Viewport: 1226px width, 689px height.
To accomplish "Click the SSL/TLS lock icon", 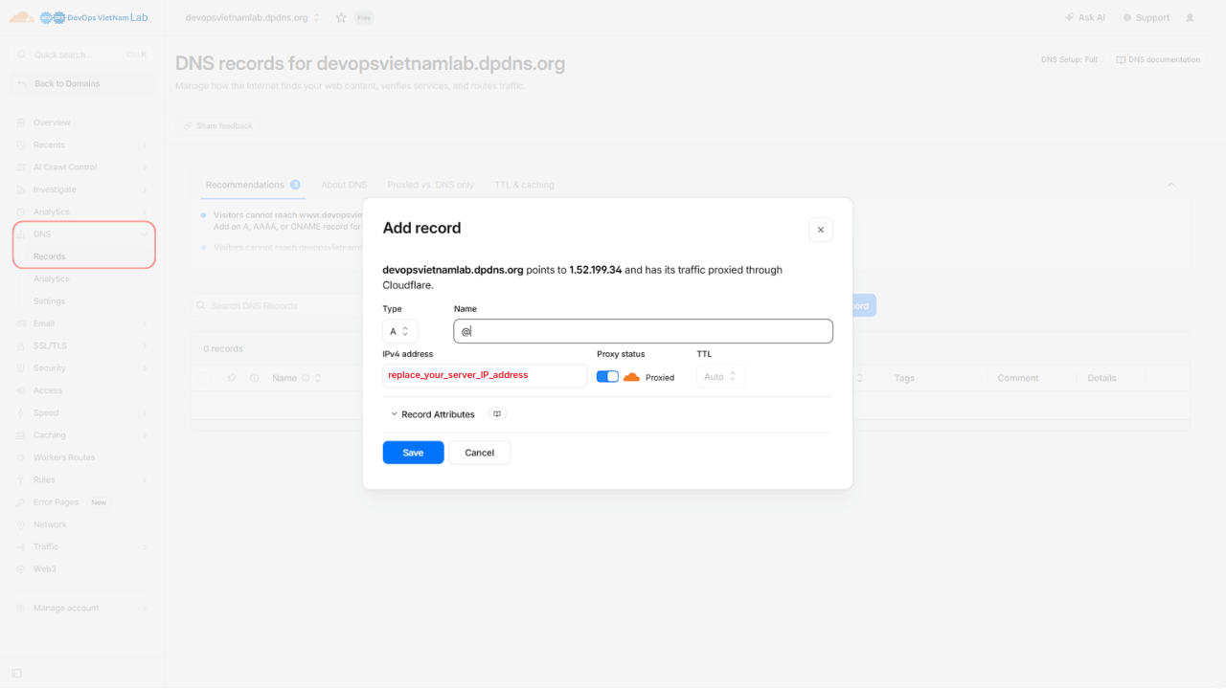I will 21,345.
